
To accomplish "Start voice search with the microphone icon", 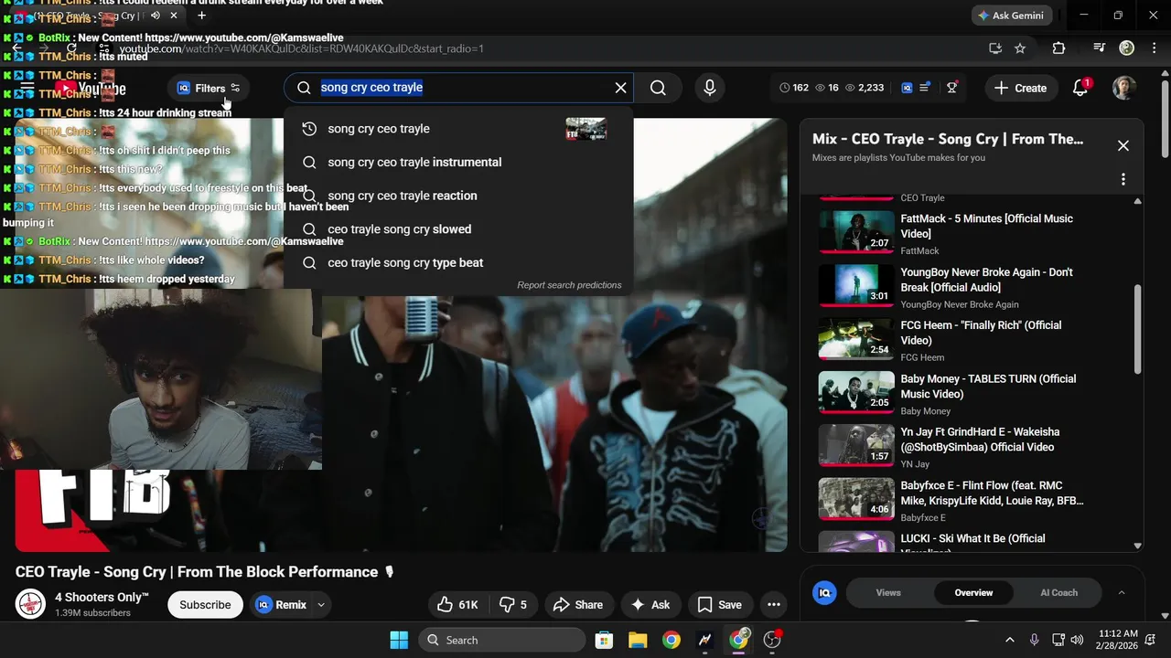I will [x=709, y=88].
